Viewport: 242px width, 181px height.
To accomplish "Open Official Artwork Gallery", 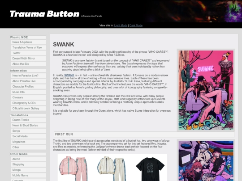I will click(x=28, y=108).
